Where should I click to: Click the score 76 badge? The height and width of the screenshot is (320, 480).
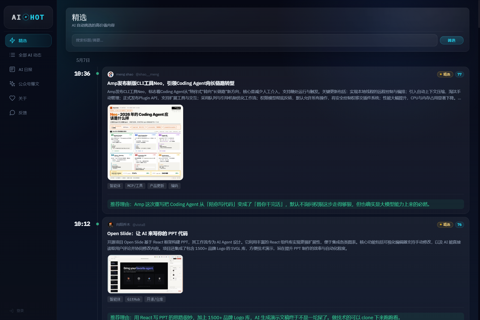point(459,225)
